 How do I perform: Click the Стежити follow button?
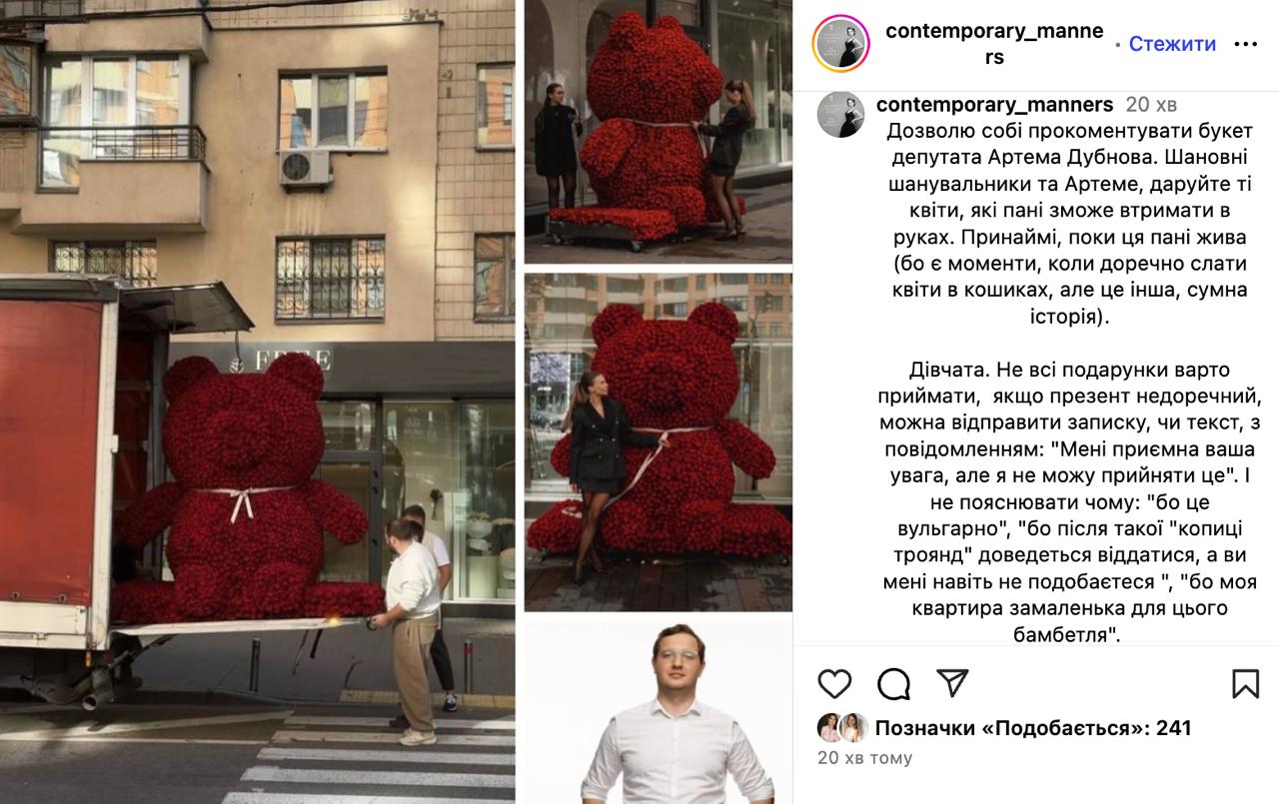click(1172, 44)
